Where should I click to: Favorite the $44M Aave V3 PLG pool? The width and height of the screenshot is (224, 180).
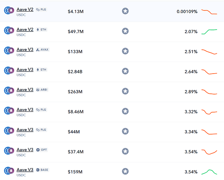coord(125,131)
